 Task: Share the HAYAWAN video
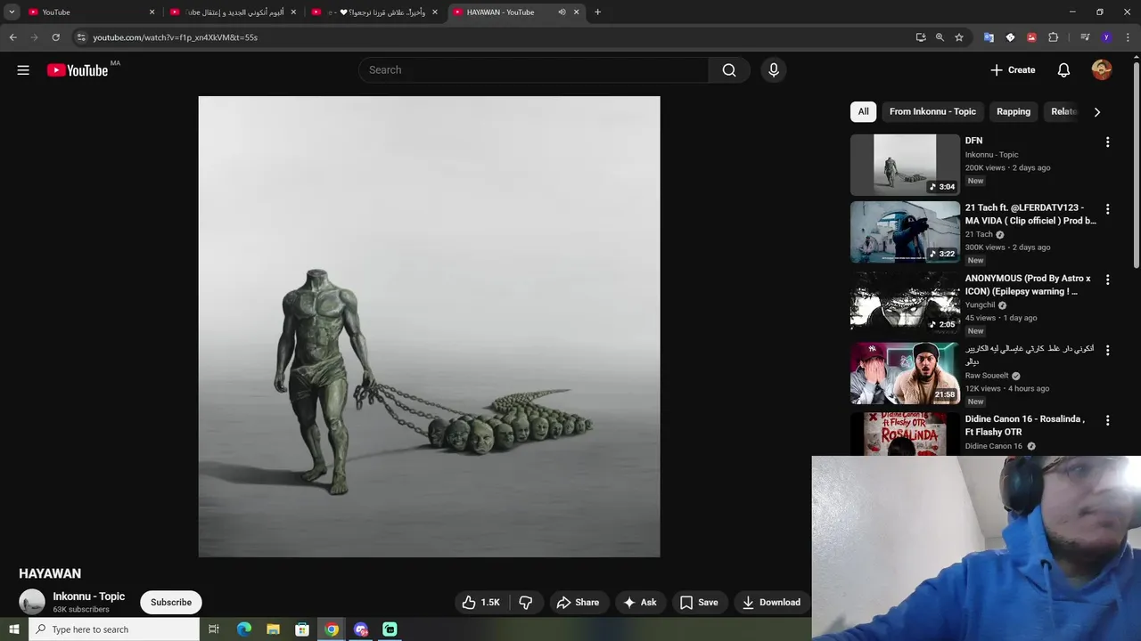click(x=578, y=603)
